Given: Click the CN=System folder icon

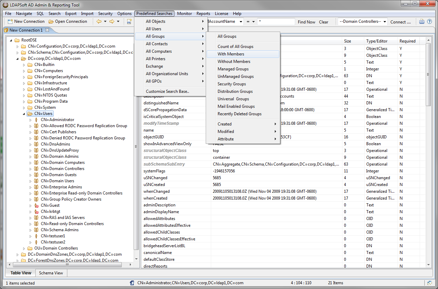Looking at the screenshot, I should pyautogui.click(x=30, y=107).
